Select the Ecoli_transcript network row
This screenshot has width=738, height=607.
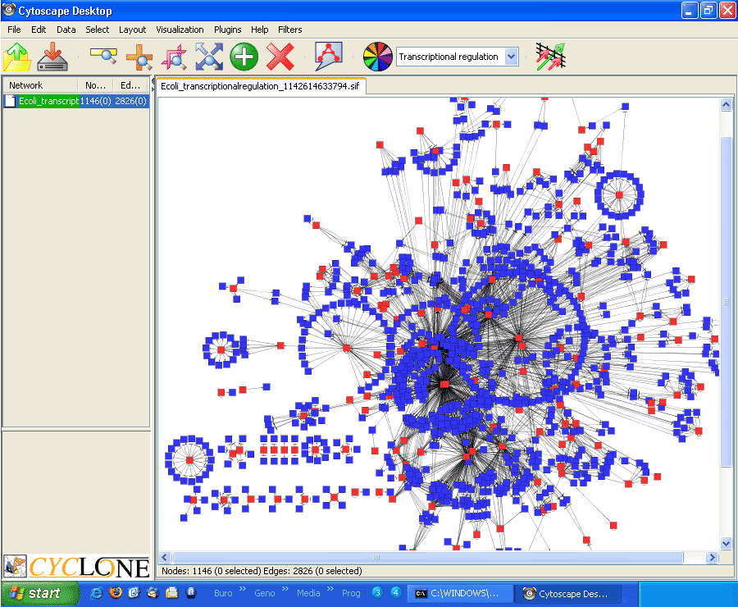(x=77, y=101)
